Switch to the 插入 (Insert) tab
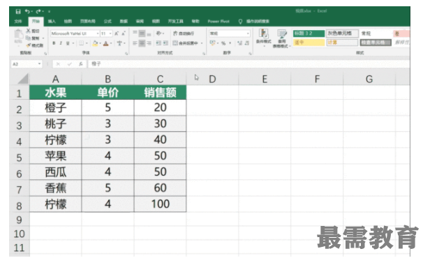 (52, 22)
